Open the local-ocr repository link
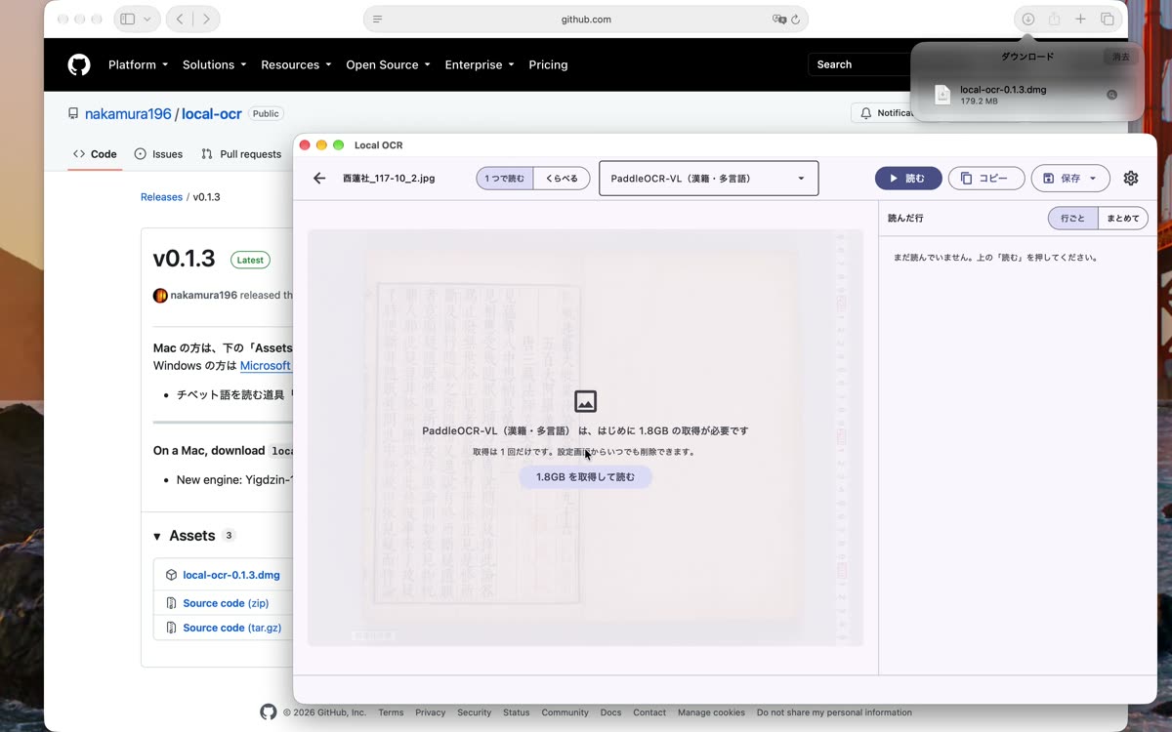Image resolution: width=1172 pixels, height=732 pixels. [212, 114]
